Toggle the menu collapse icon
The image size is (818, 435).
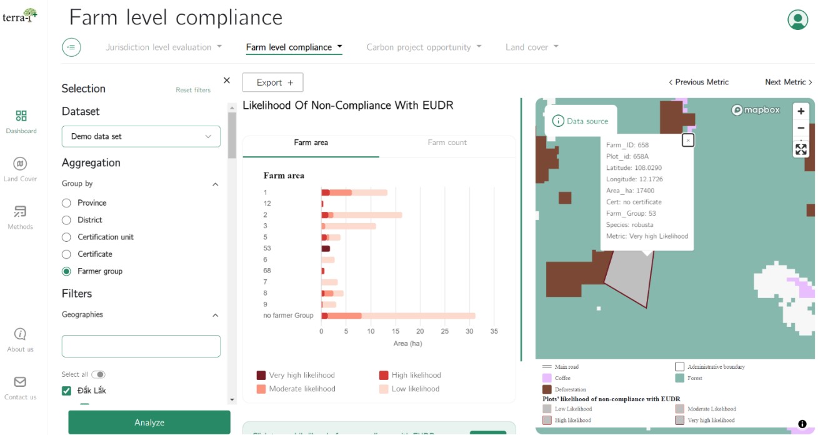72,47
